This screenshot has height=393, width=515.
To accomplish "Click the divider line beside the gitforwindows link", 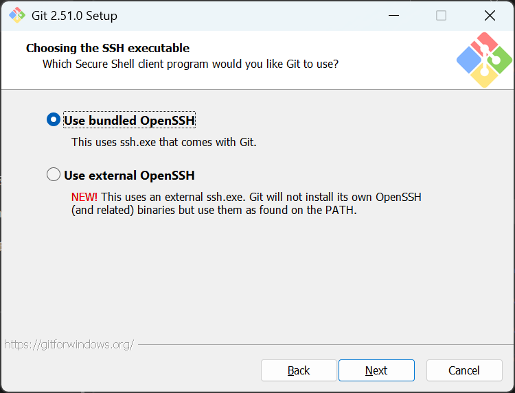I will [323, 344].
